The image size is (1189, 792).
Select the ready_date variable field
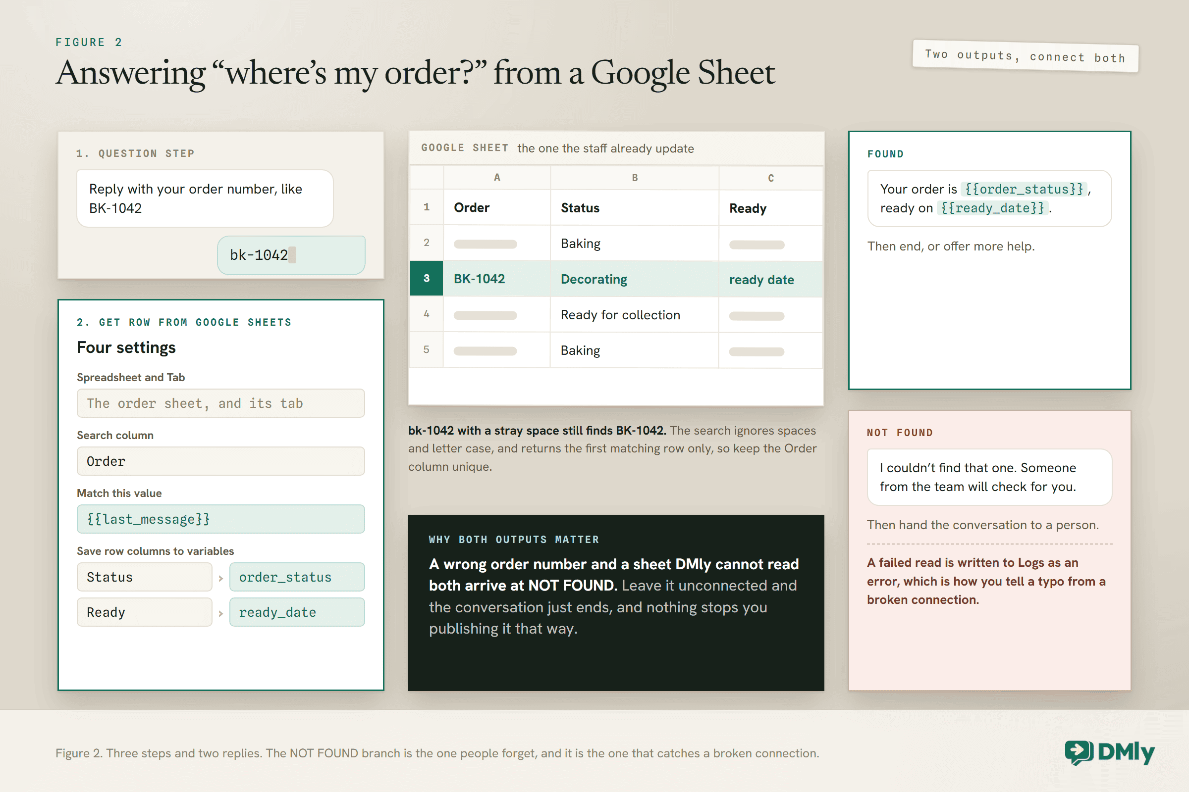point(297,612)
